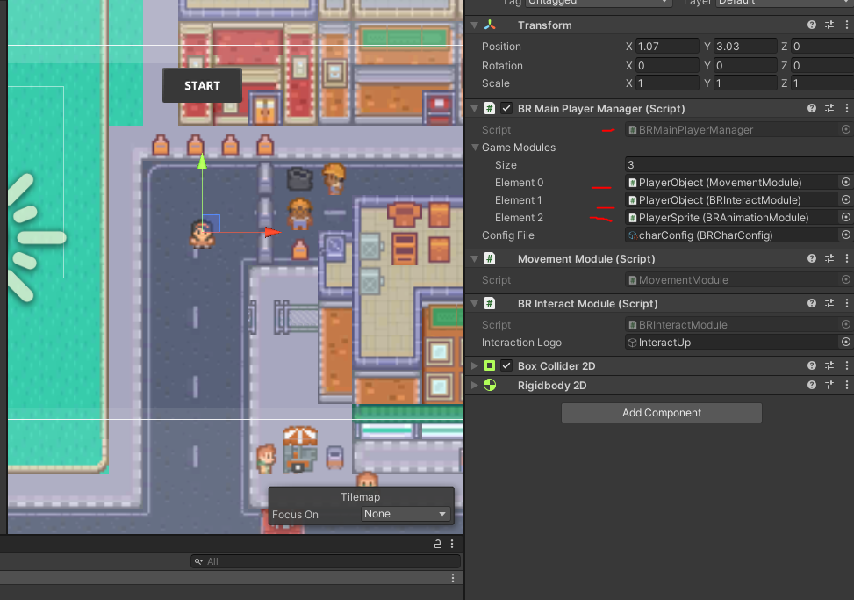The image size is (854, 600).
Task: Open Transform component context menu
Action: coord(846,25)
